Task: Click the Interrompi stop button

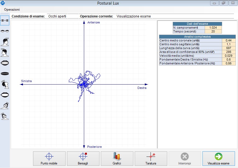Action: click(184, 158)
